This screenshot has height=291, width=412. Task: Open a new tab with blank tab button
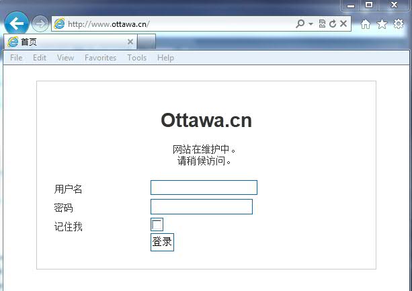tap(147, 42)
